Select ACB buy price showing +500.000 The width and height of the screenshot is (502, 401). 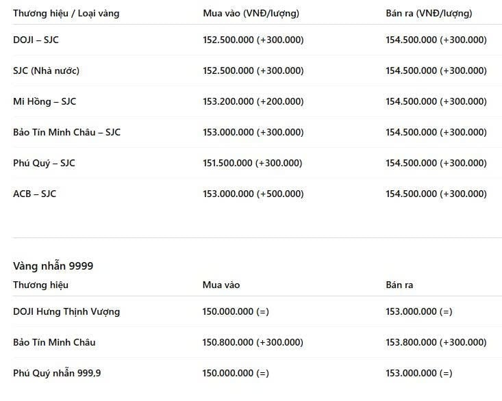pyautogui.click(x=253, y=194)
